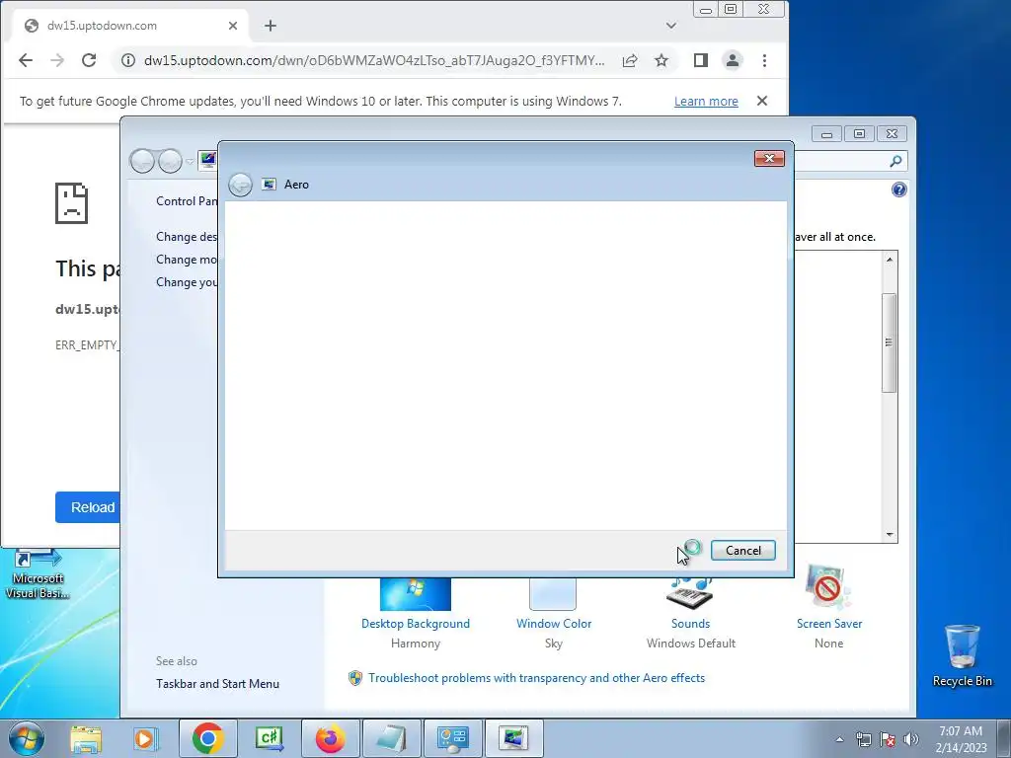Click the Chrome address bar URL
Image resolution: width=1011 pixels, height=758 pixels.
[374, 60]
